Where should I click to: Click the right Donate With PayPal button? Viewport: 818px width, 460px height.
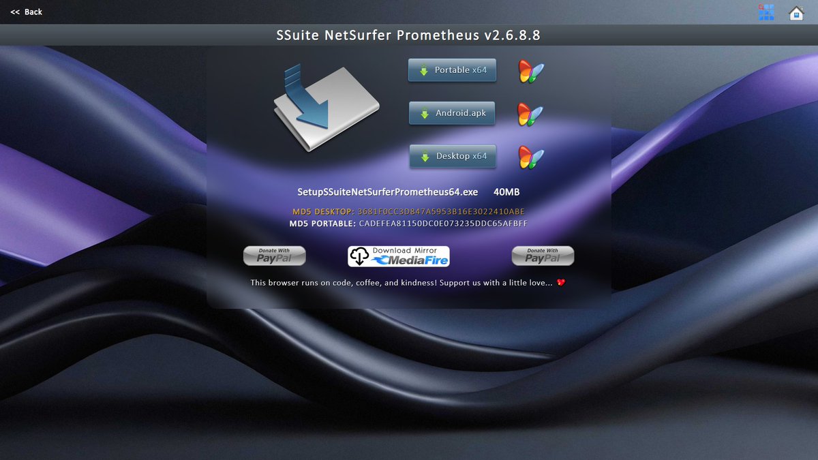point(543,256)
